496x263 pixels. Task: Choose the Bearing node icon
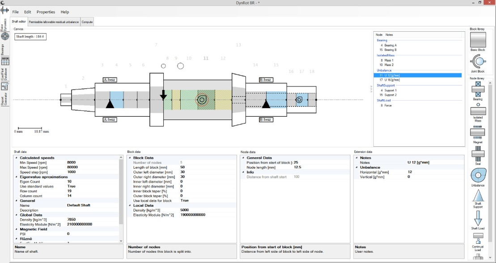[x=478, y=88]
